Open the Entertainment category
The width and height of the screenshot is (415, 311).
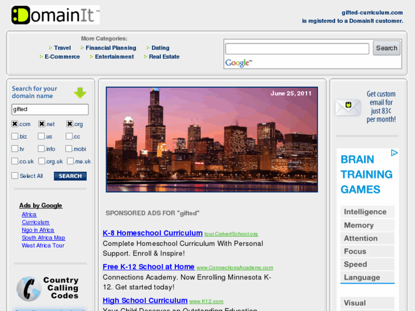click(x=114, y=56)
